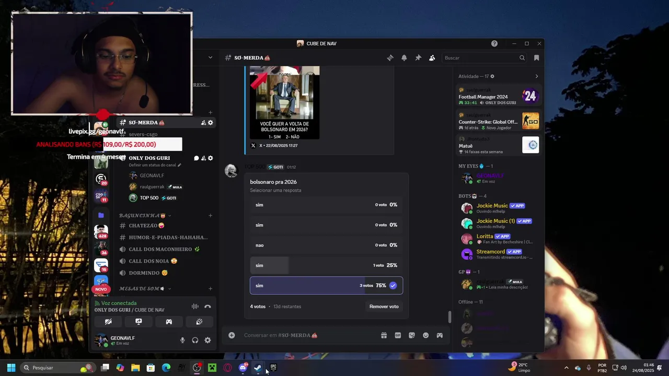Open apps gamepad icon in message bar
Screen dimensions: 669x376
[x=440, y=335]
